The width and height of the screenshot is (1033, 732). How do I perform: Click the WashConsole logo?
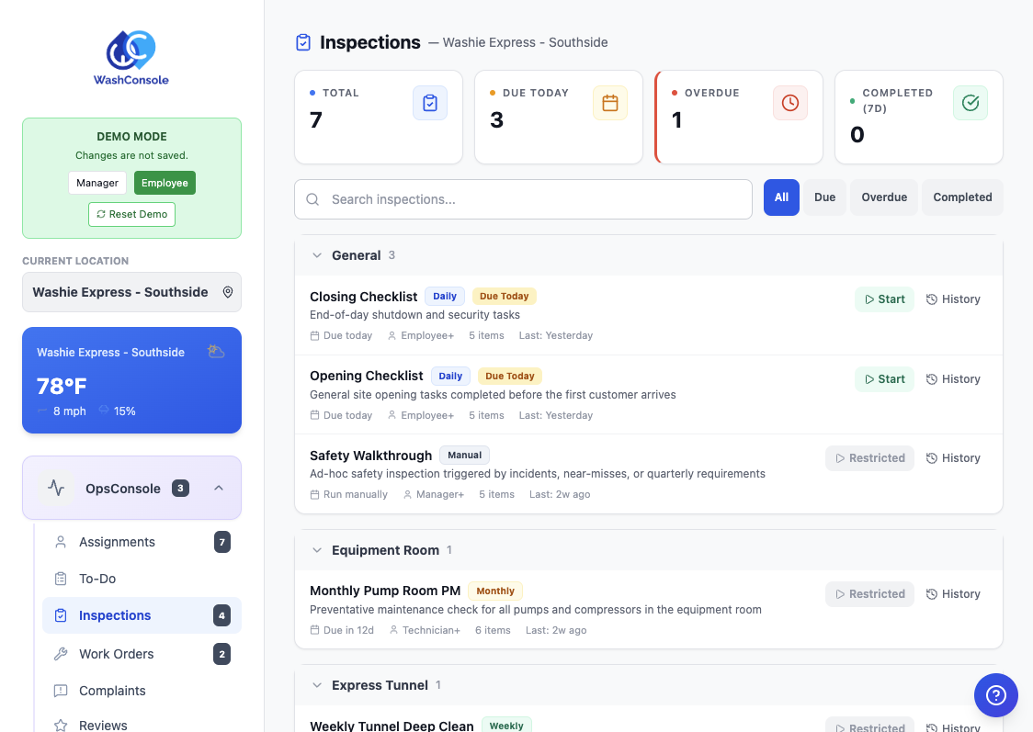(x=131, y=58)
